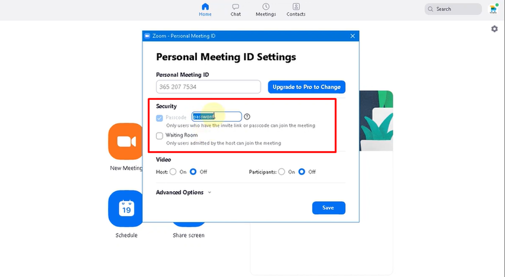The height and width of the screenshot is (277, 505).
Task: Enable the Waiting Room checkbox
Action: tap(159, 136)
